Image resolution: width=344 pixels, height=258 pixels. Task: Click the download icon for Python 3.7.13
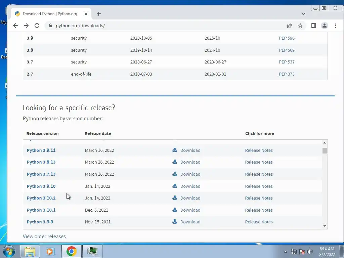pyautogui.click(x=175, y=174)
